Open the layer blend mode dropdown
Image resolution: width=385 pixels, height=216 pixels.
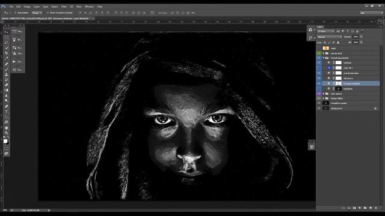coord(329,37)
